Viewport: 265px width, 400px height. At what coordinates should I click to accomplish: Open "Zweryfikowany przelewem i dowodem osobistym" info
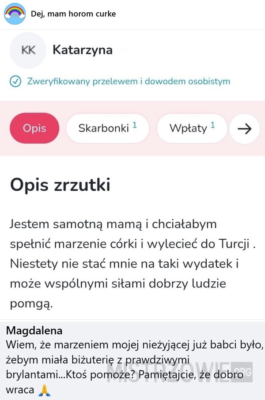point(129,81)
